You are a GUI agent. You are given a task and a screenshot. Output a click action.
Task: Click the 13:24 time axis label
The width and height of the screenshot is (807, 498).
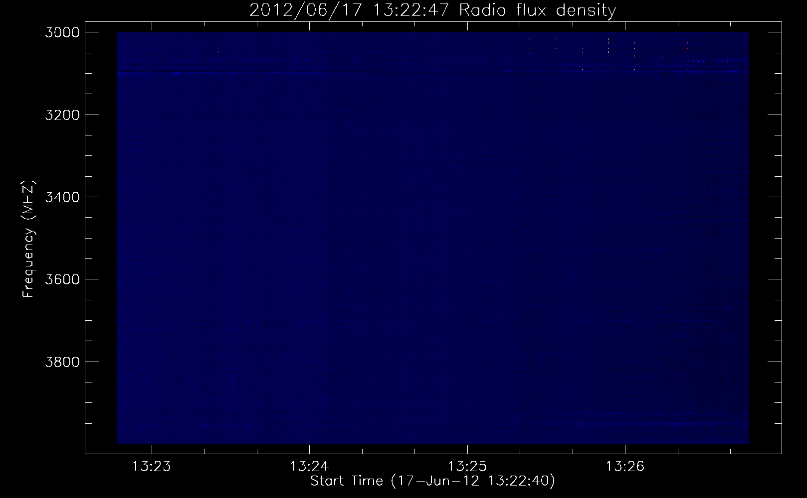309,467
